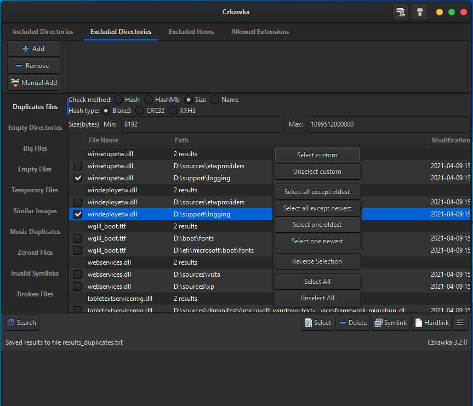
Task: Check the wgl4_boot.ttf in D:\boot\fonts
Action: 77,238
